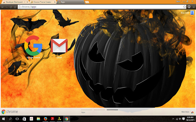
Task: Open Adobe Reader from the taskbar
Action: point(52,119)
